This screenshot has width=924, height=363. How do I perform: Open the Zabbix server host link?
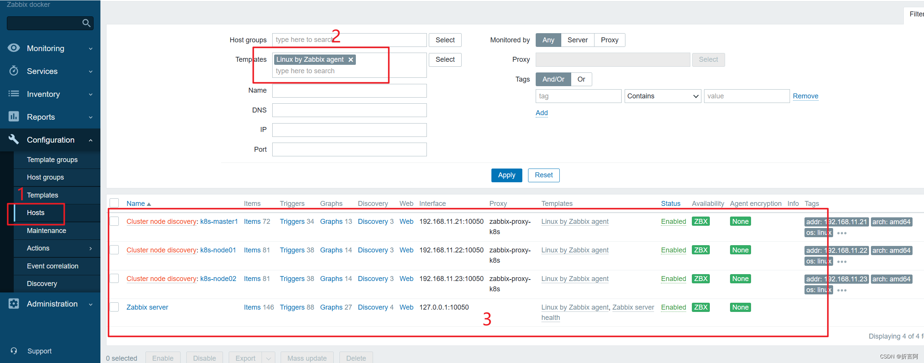click(147, 307)
